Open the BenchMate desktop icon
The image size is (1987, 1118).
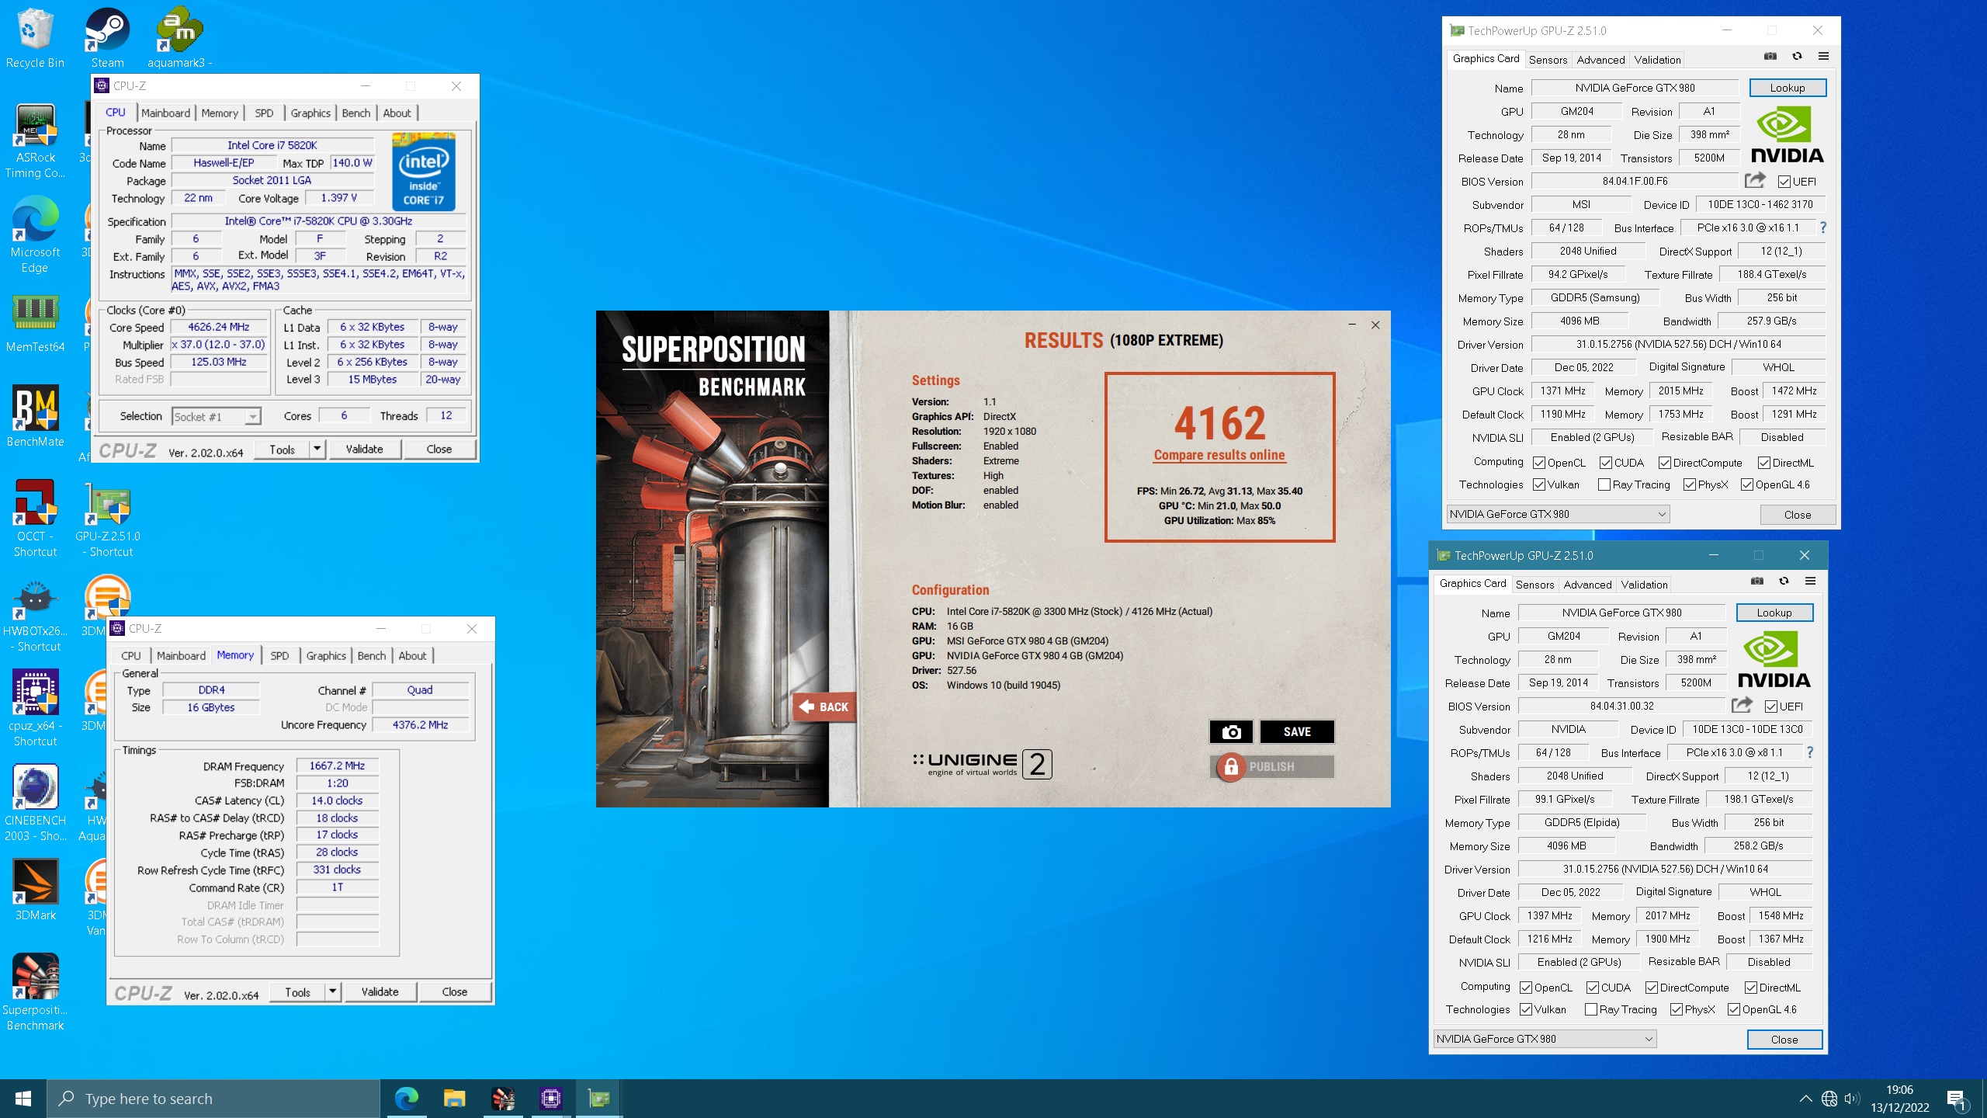(x=35, y=418)
